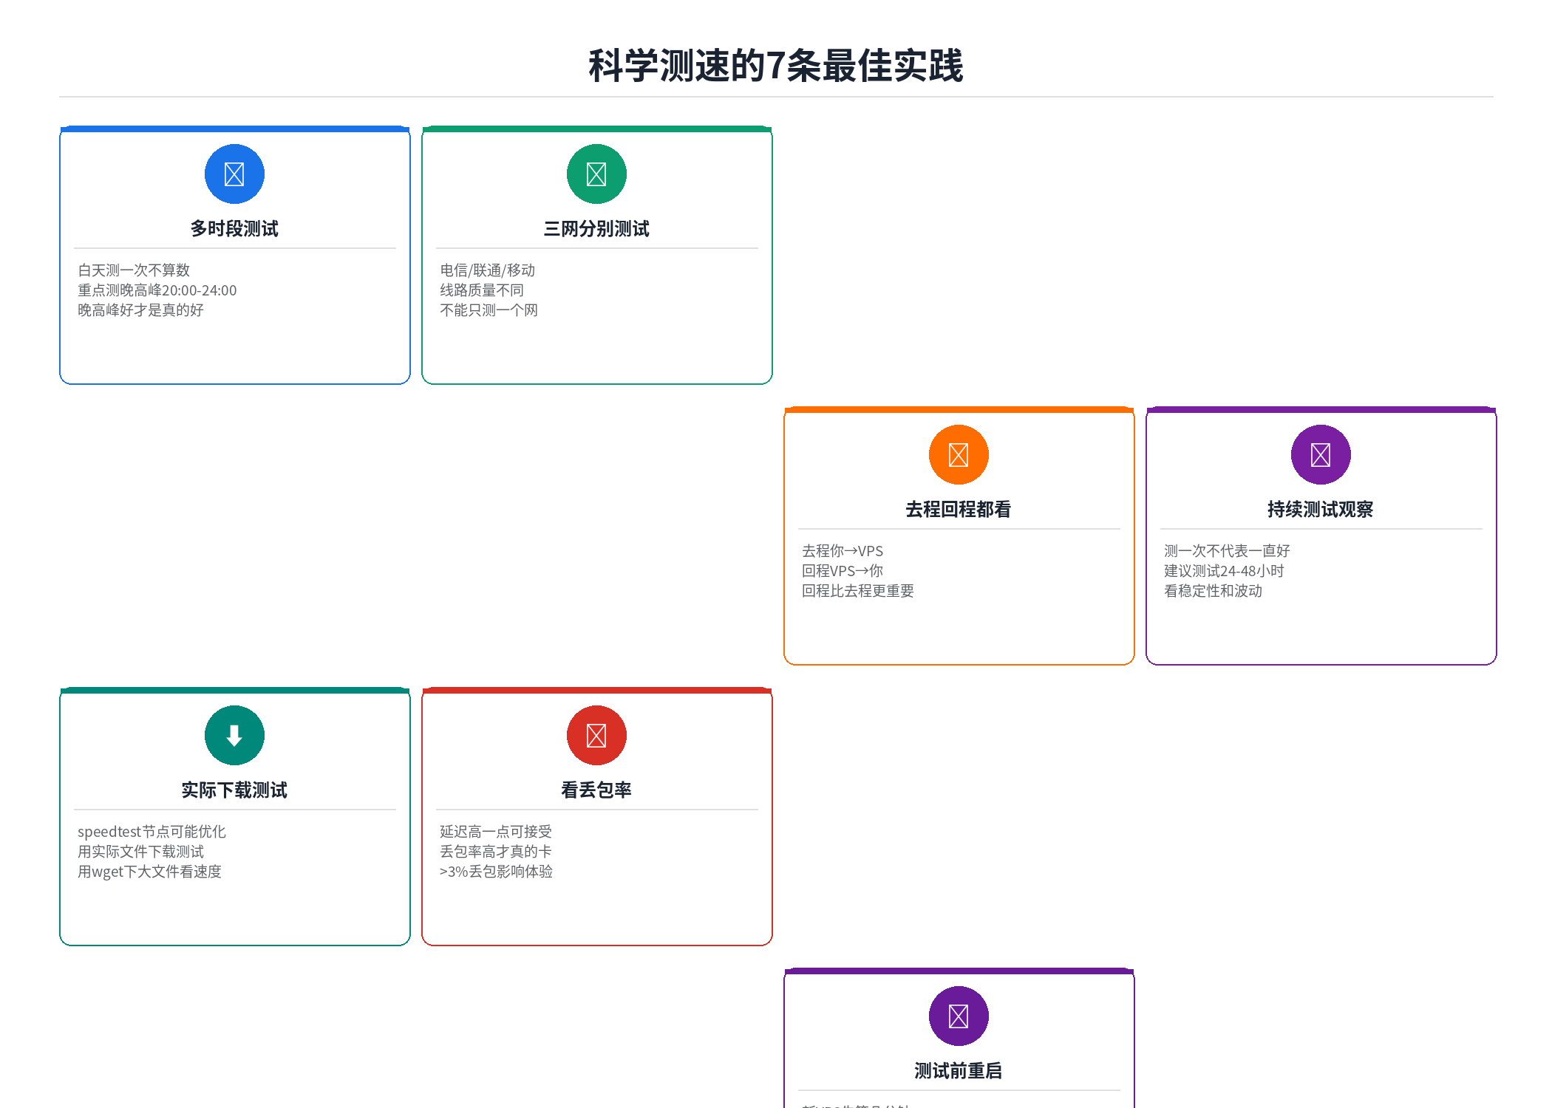The height and width of the screenshot is (1108, 1552).
Task: Click the line 回程比去程更重要
Action: click(858, 591)
